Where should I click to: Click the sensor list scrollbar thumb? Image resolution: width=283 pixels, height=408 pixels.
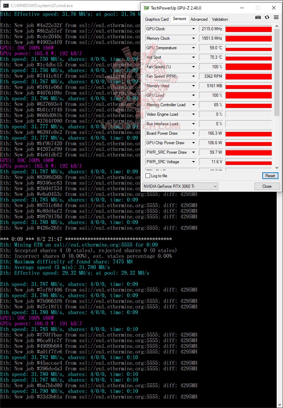coord(277,72)
